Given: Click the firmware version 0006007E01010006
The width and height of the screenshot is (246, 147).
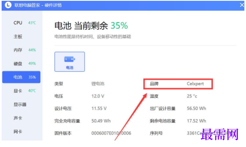Looking at the screenshot, I should [x=111, y=133].
